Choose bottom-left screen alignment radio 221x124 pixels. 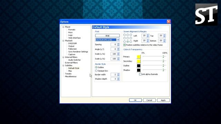pos(124,42)
